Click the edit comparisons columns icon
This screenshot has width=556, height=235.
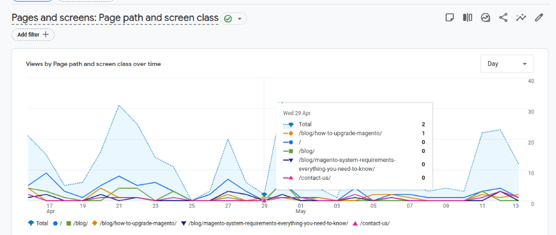coord(467,17)
